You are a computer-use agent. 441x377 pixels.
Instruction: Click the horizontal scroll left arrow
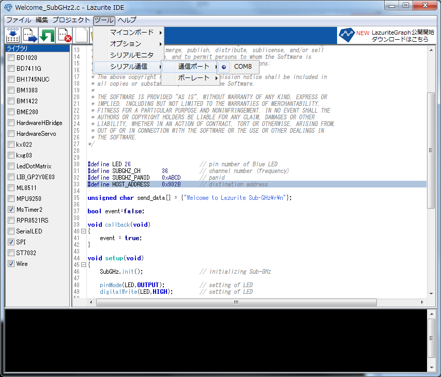pyautogui.click(x=91, y=302)
